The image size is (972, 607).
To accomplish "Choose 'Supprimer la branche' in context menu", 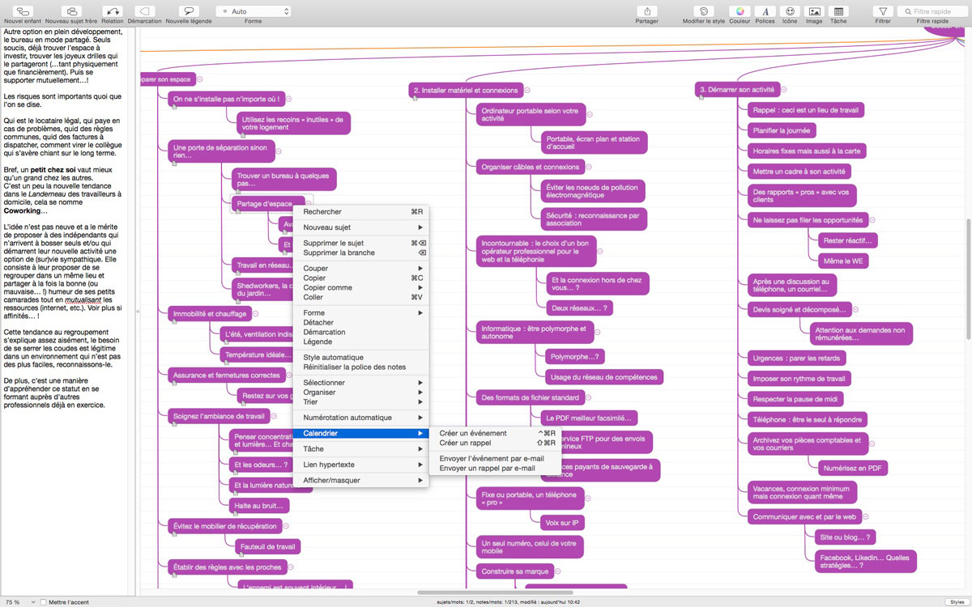I will pos(361,253).
